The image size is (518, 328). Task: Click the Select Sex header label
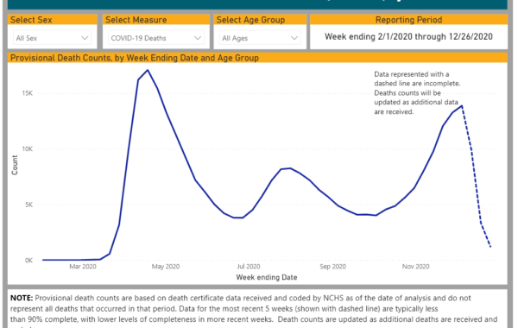coord(31,20)
